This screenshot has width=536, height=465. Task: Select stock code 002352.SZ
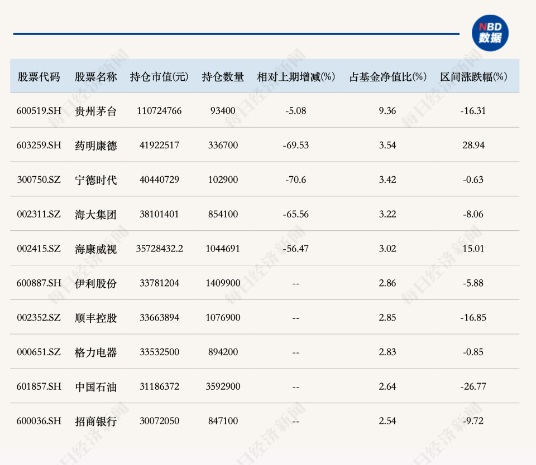(x=39, y=317)
